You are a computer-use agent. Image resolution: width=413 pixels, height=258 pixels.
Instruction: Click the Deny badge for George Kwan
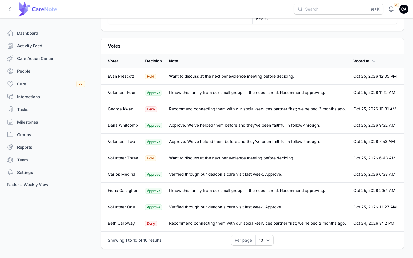pyautogui.click(x=151, y=109)
